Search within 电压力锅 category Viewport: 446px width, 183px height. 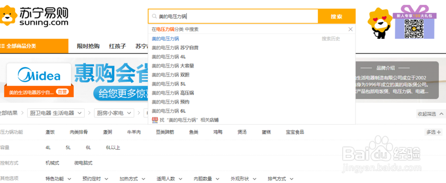[175, 29]
